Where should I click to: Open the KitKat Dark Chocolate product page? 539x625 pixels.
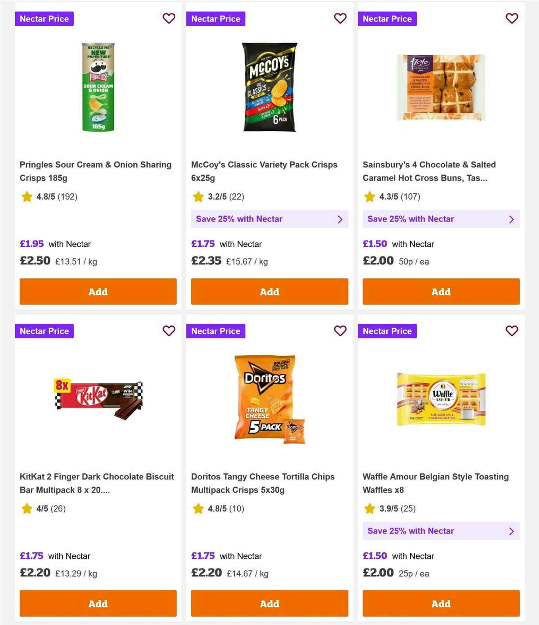[x=97, y=483]
